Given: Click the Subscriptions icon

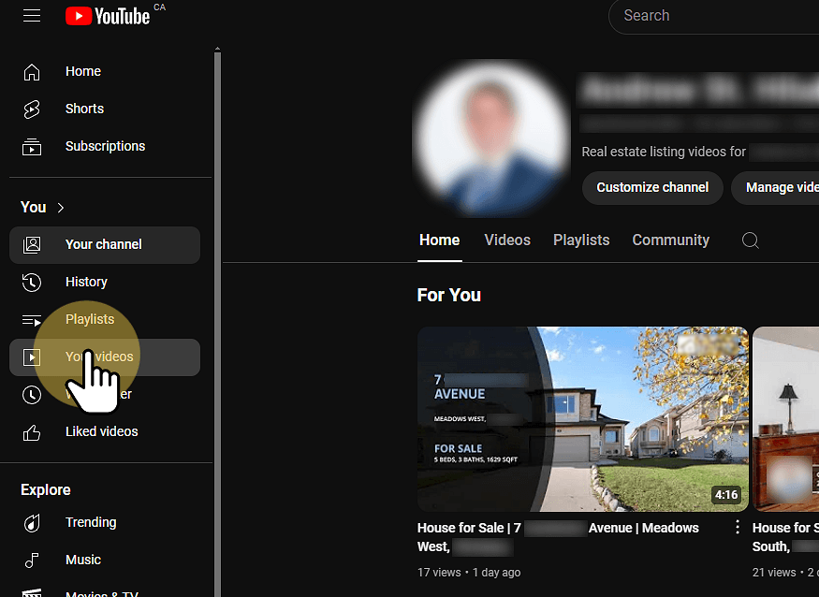Looking at the screenshot, I should click(x=32, y=147).
